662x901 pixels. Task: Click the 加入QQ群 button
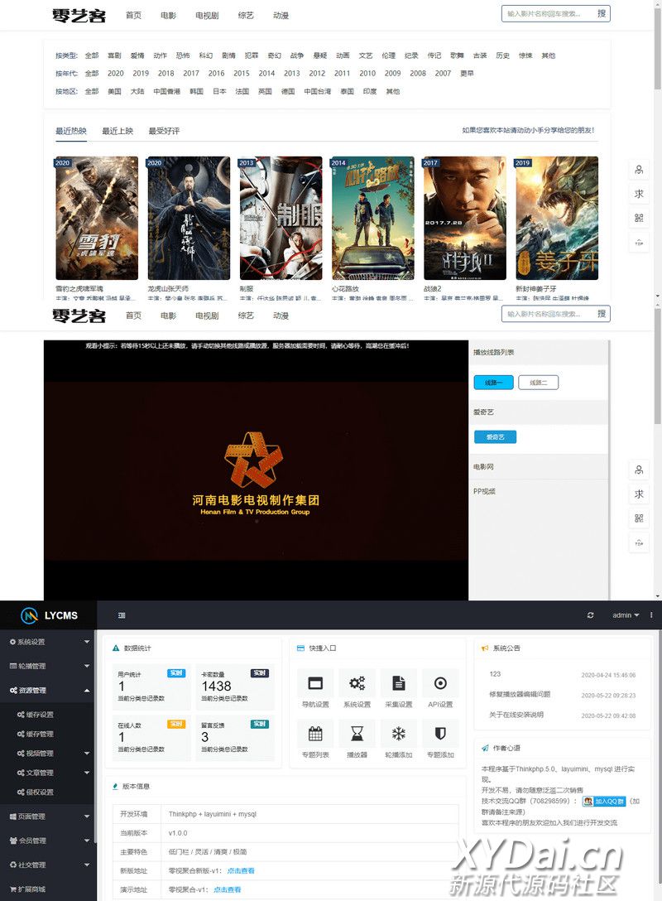[x=603, y=802]
